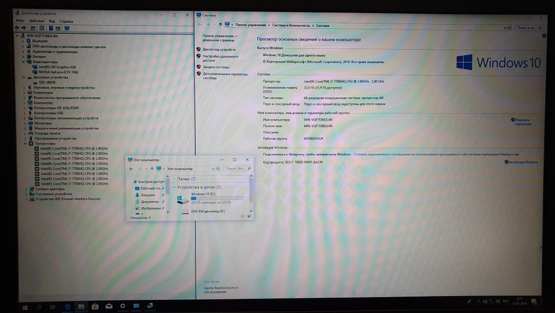Click Изменить параметры link

[523, 122]
